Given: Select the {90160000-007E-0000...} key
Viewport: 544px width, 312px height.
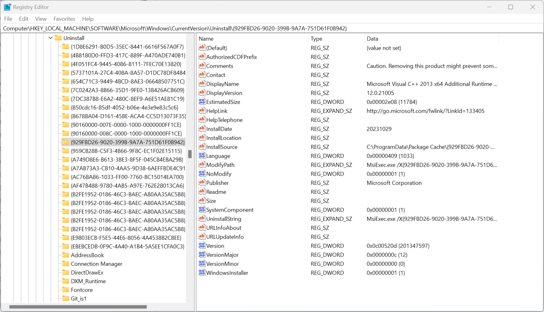Looking at the screenshot, I should coord(126,125).
